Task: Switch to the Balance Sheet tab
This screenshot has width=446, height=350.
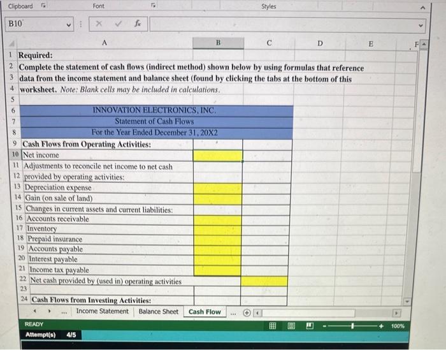Action: pyautogui.click(x=159, y=312)
